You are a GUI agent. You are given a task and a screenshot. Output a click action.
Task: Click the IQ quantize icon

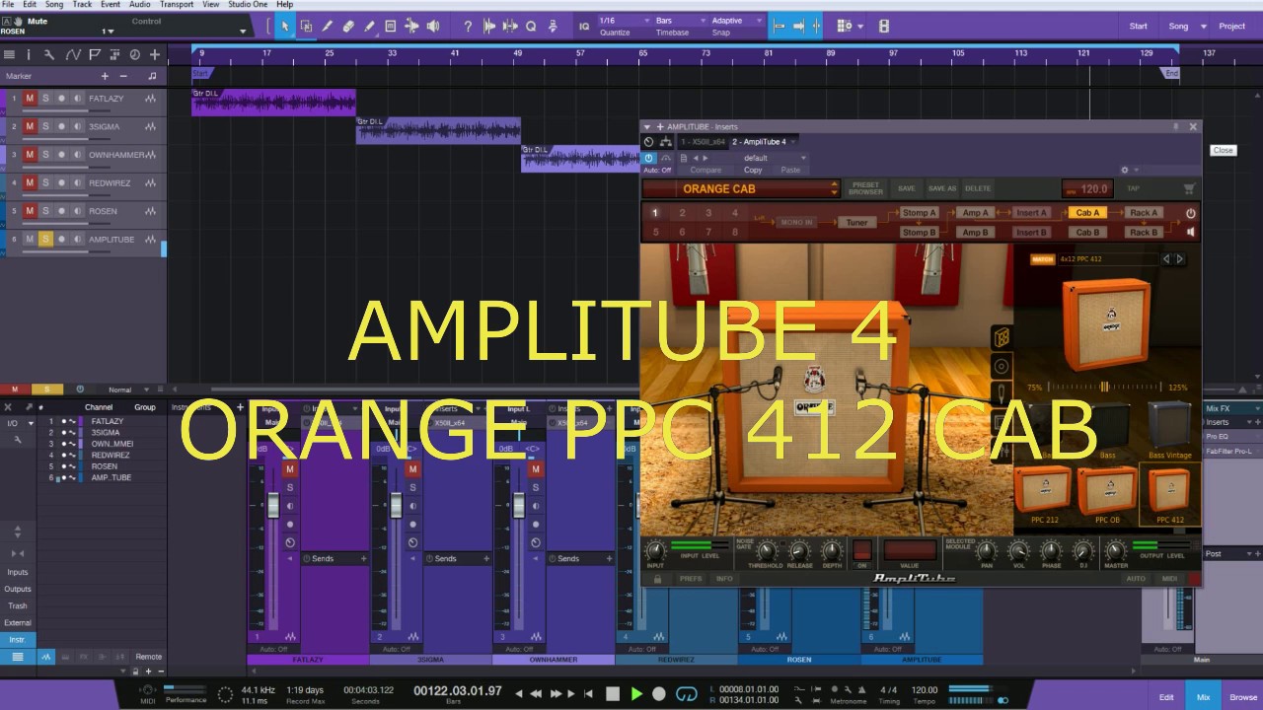[583, 27]
